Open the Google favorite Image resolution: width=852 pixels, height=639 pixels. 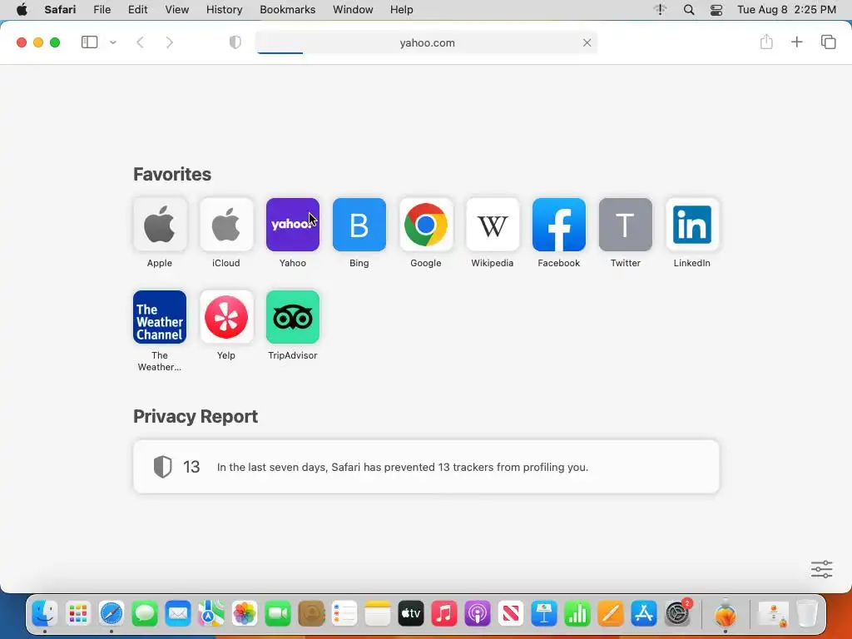coord(426,225)
